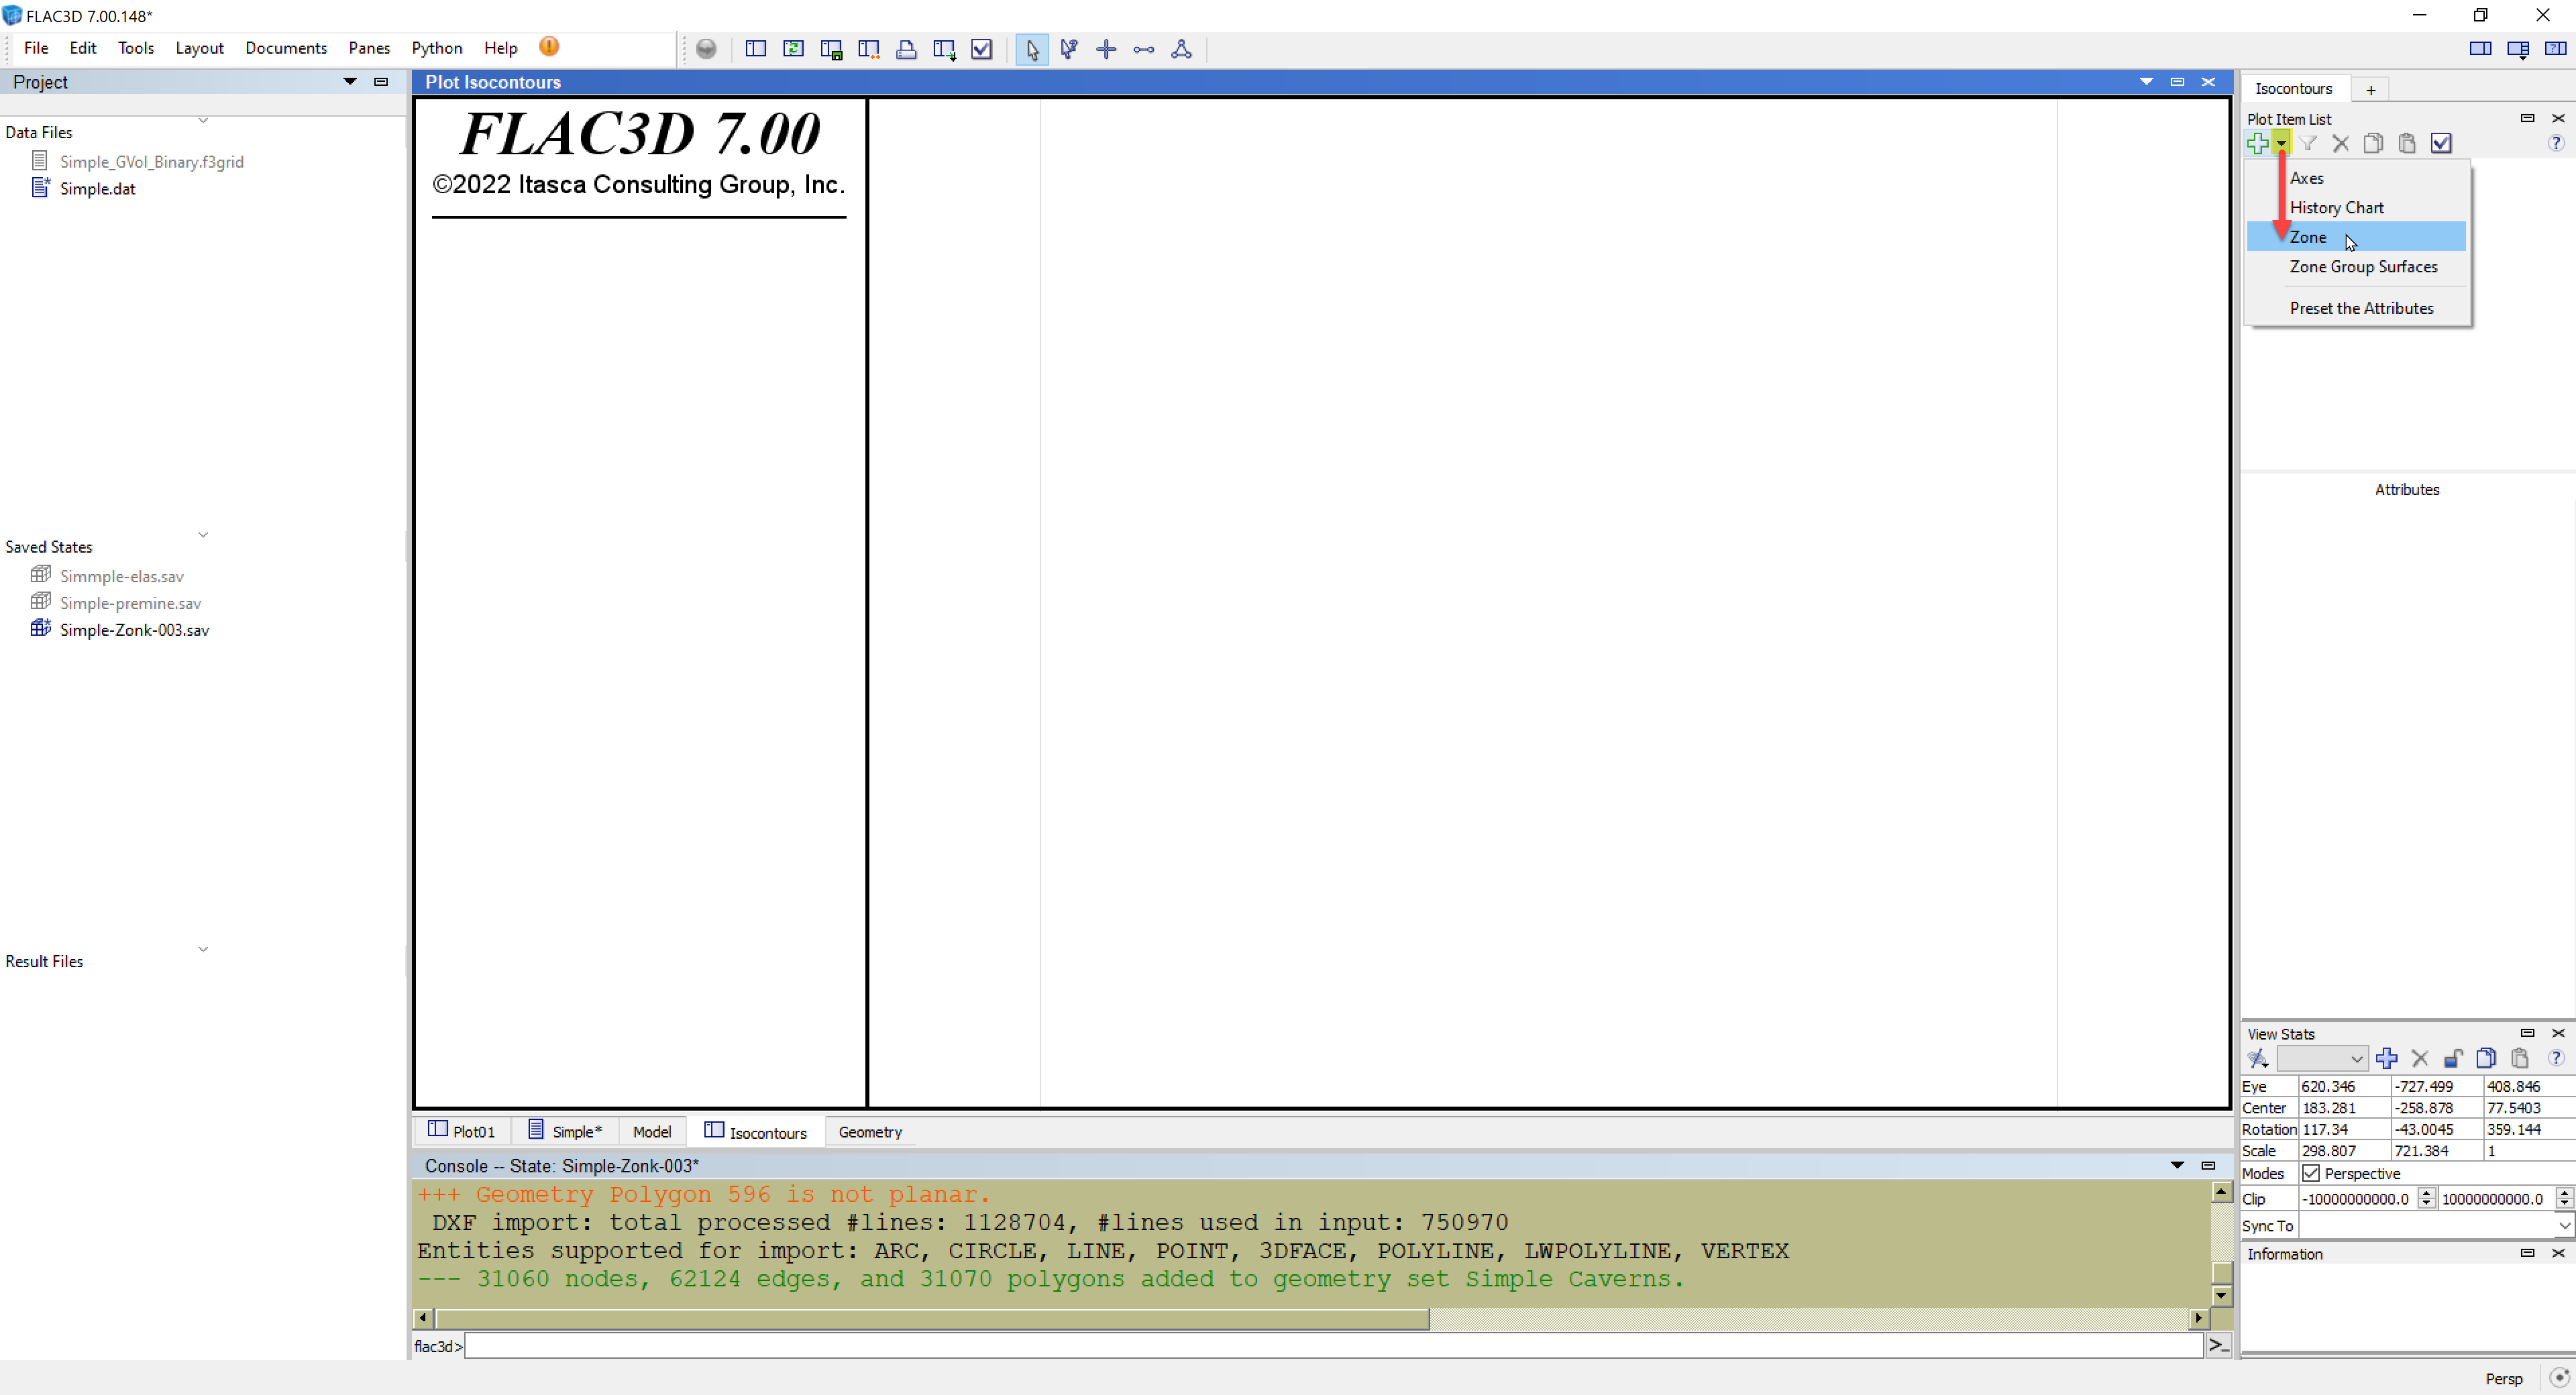The height and width of the screenshot is (1395, 2576).
Task: Select Simple-Zonk-003.sav saved state
Action: [x=134, y=630]
